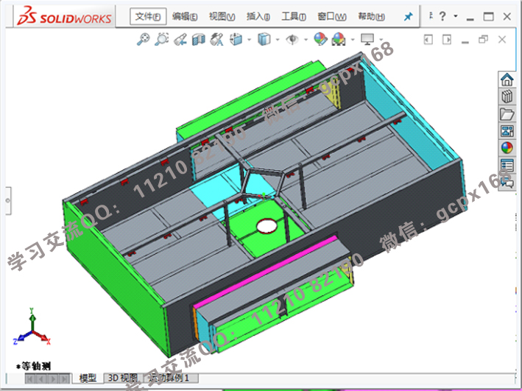This screenshot has height=391, width=522.
Task: Click the Edit Appearance color sphere
Action: pyautogui.click(x=320, y=40)
